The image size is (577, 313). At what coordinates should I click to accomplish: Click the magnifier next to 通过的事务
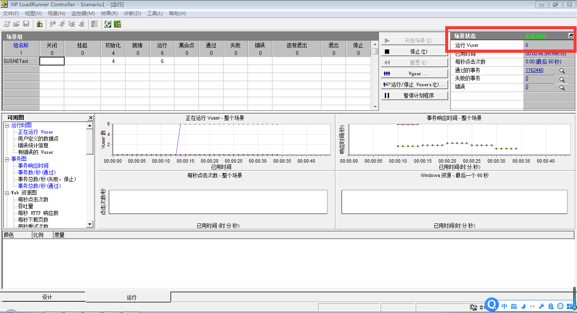tap(562, 71)
